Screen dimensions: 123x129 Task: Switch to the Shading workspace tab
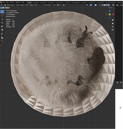[68, 3]
